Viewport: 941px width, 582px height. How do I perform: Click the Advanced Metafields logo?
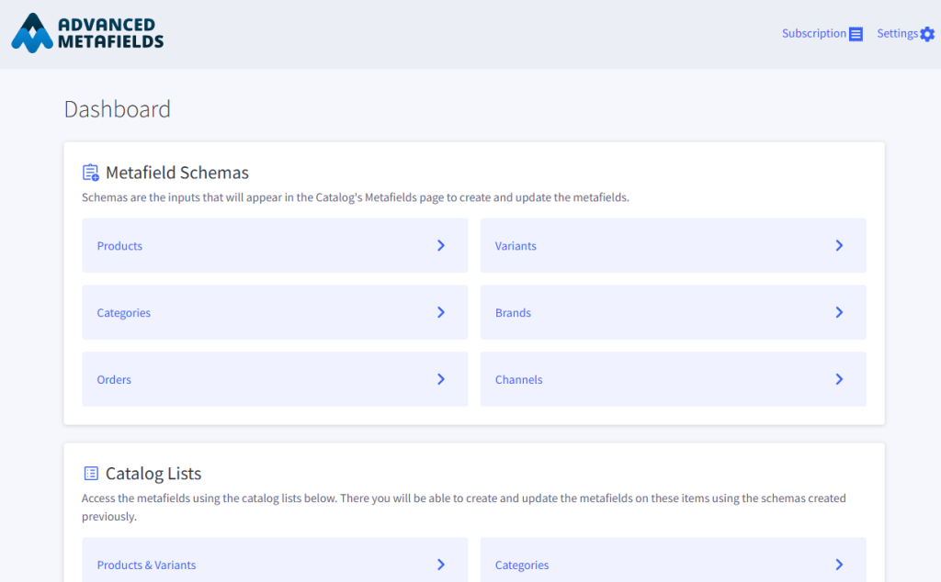(87, 33)
